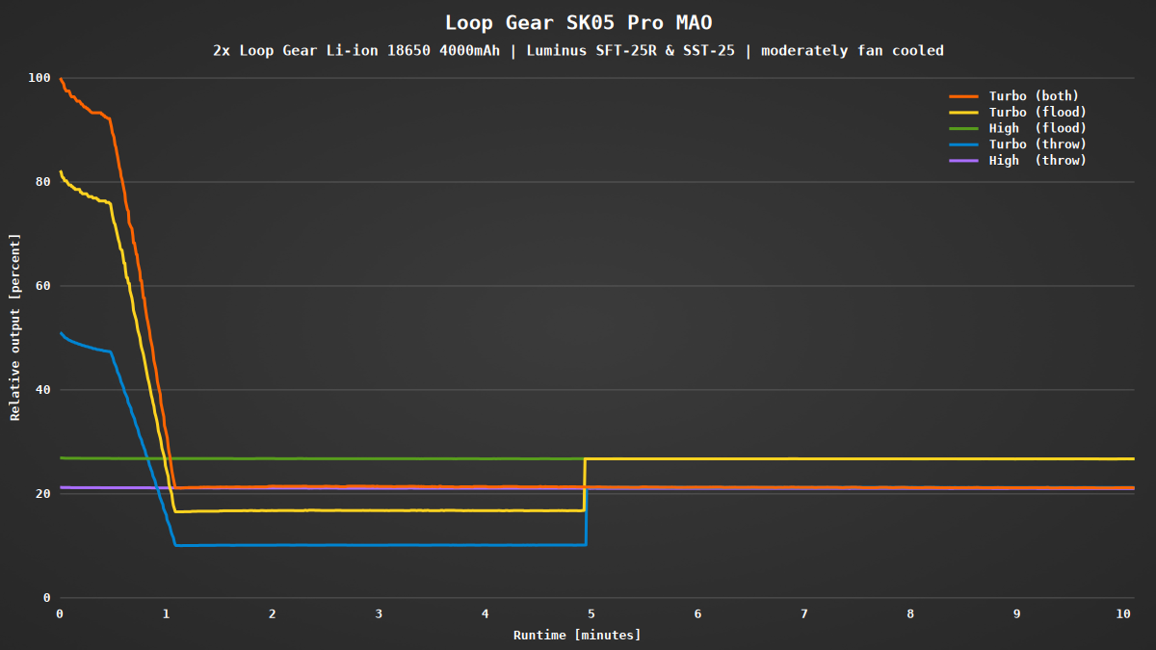Click the x-axis tick label 3

[x=379, y=613]
